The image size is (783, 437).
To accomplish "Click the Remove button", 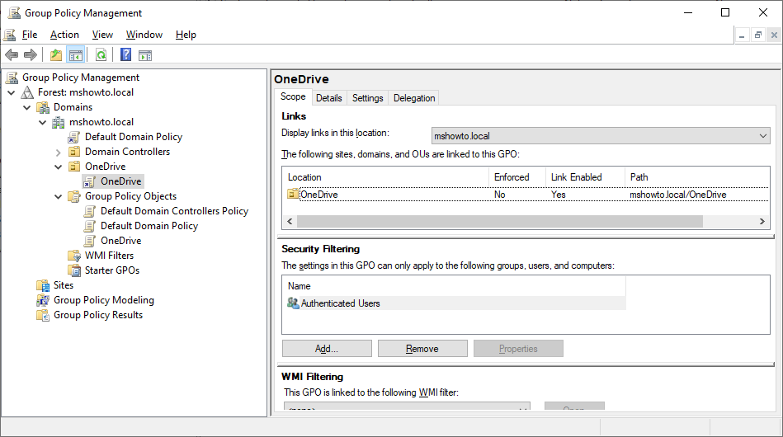I will 422,349.
